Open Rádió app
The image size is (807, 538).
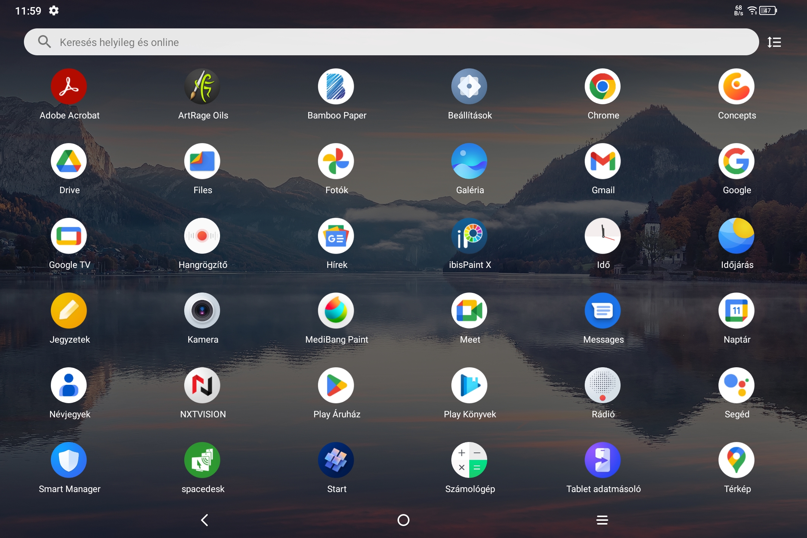tap(603, 385)
